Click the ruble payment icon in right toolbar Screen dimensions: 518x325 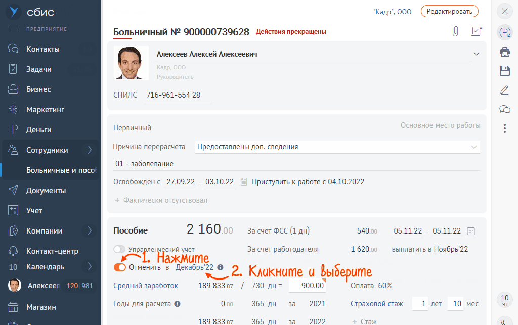(504, 32)
